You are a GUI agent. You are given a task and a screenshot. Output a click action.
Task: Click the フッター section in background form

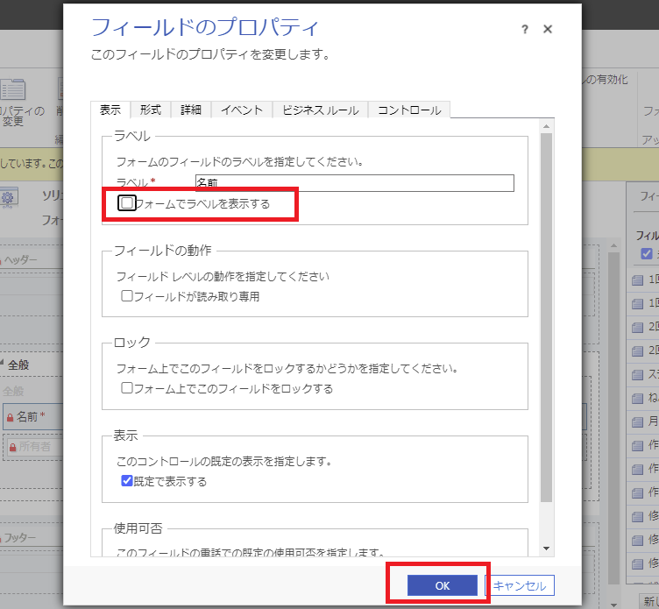coord(19,537)
